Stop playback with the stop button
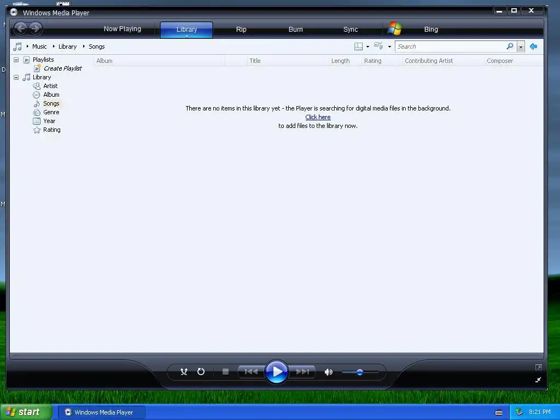 (225, 372)
